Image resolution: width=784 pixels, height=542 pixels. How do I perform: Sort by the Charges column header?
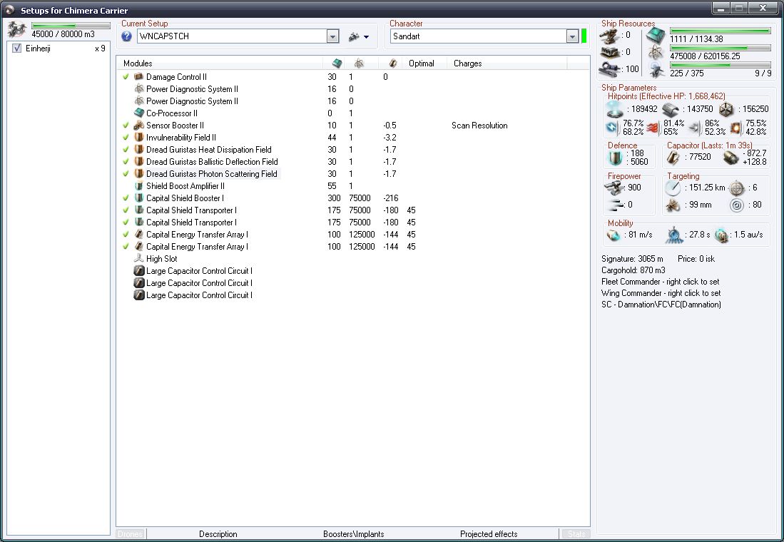click(x=507, y=63)
